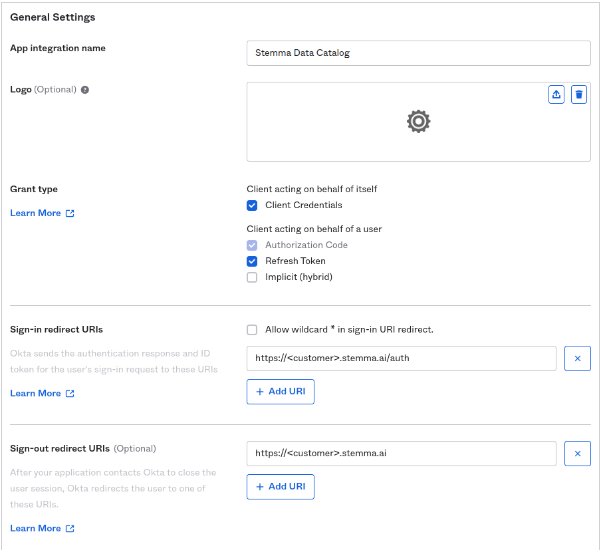
Task: Click the upload logo icon
Action: point(556,94)
